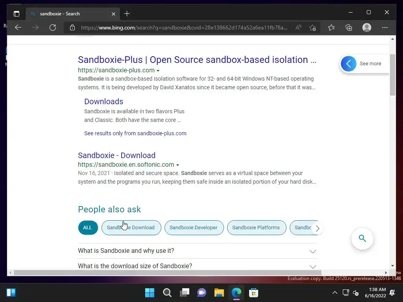Open Chat from the taskbar

pos(202,293)
